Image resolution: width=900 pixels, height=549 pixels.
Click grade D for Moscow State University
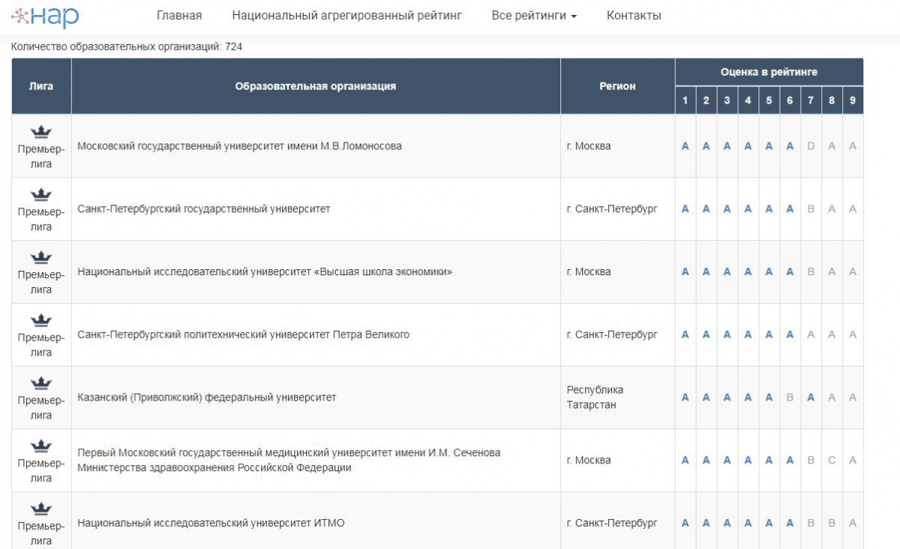[811, 146]
